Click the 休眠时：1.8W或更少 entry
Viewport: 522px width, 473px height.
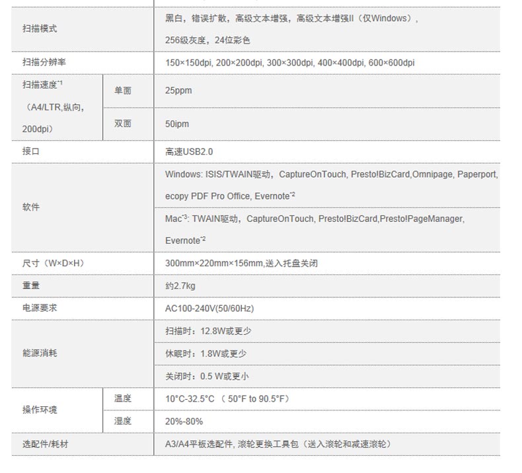click(205, 353)
